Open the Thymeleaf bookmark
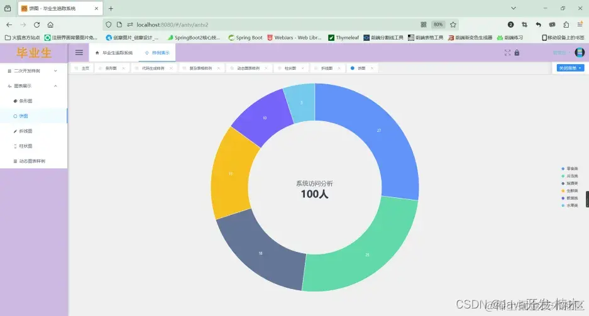The image size is (589, 316). pyautogui.click(x=343, y=38)
